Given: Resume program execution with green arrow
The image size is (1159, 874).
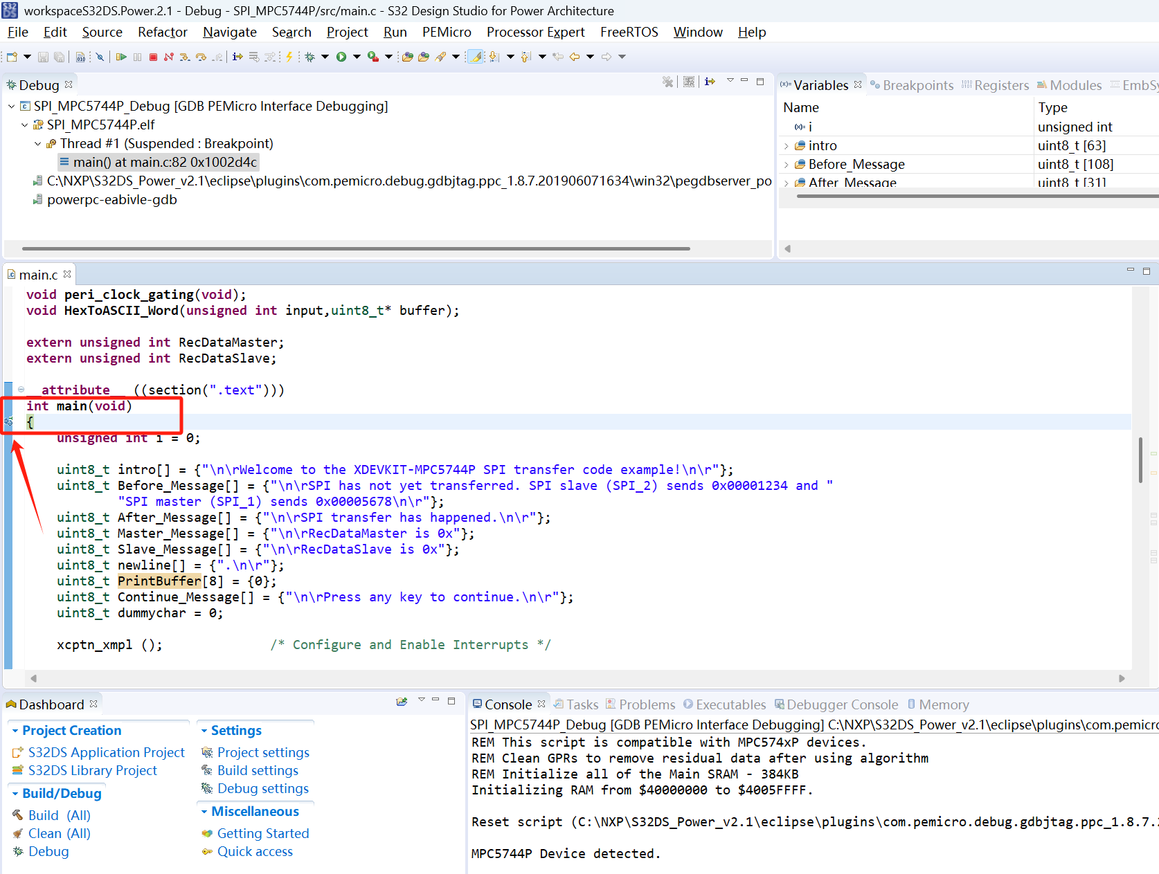Looking at the screenshot, I should [x=121, y=57].
